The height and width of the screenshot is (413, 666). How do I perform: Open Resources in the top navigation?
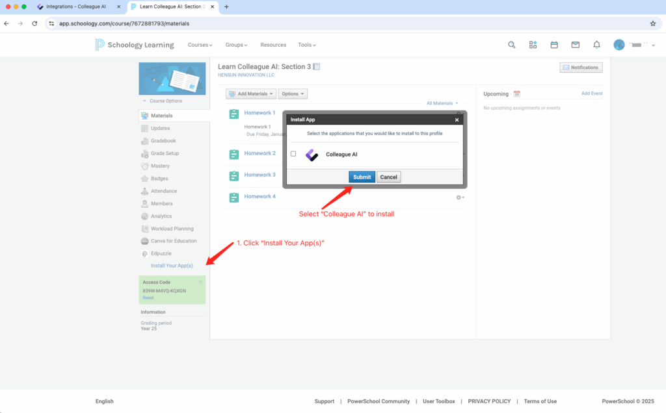(273, 45)
